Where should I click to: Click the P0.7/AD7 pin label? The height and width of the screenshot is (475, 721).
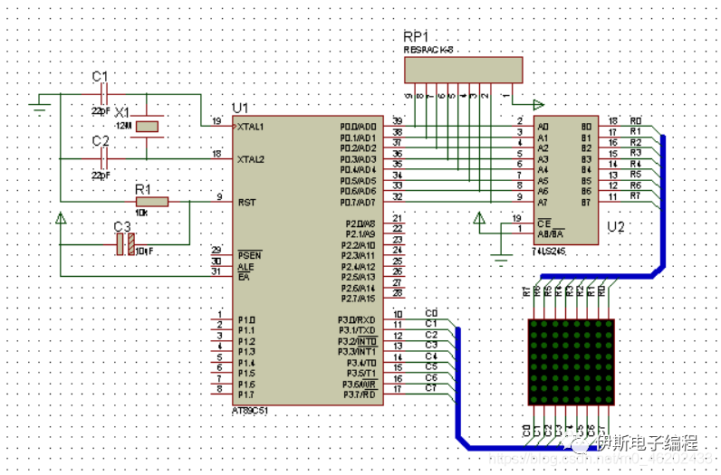click(x=358, y=203)
